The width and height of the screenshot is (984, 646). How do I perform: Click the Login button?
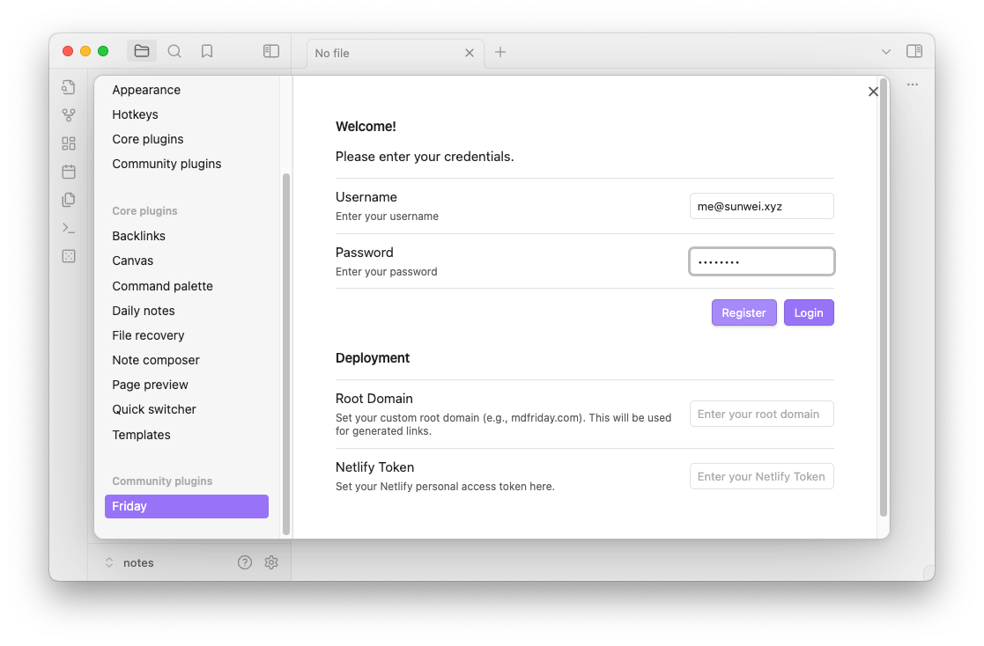tap(809, 312)
